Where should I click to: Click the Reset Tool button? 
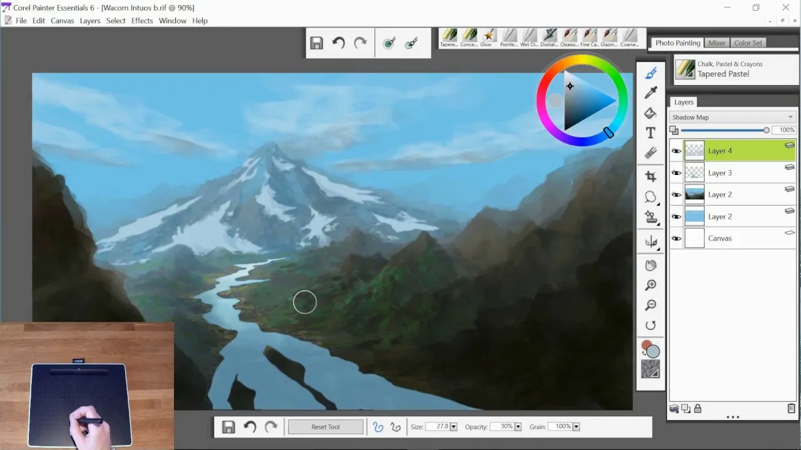(325, 427)
